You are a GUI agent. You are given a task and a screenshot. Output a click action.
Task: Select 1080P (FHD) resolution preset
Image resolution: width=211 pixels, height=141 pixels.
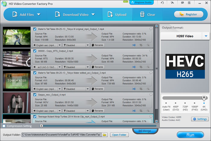[195, 107]
